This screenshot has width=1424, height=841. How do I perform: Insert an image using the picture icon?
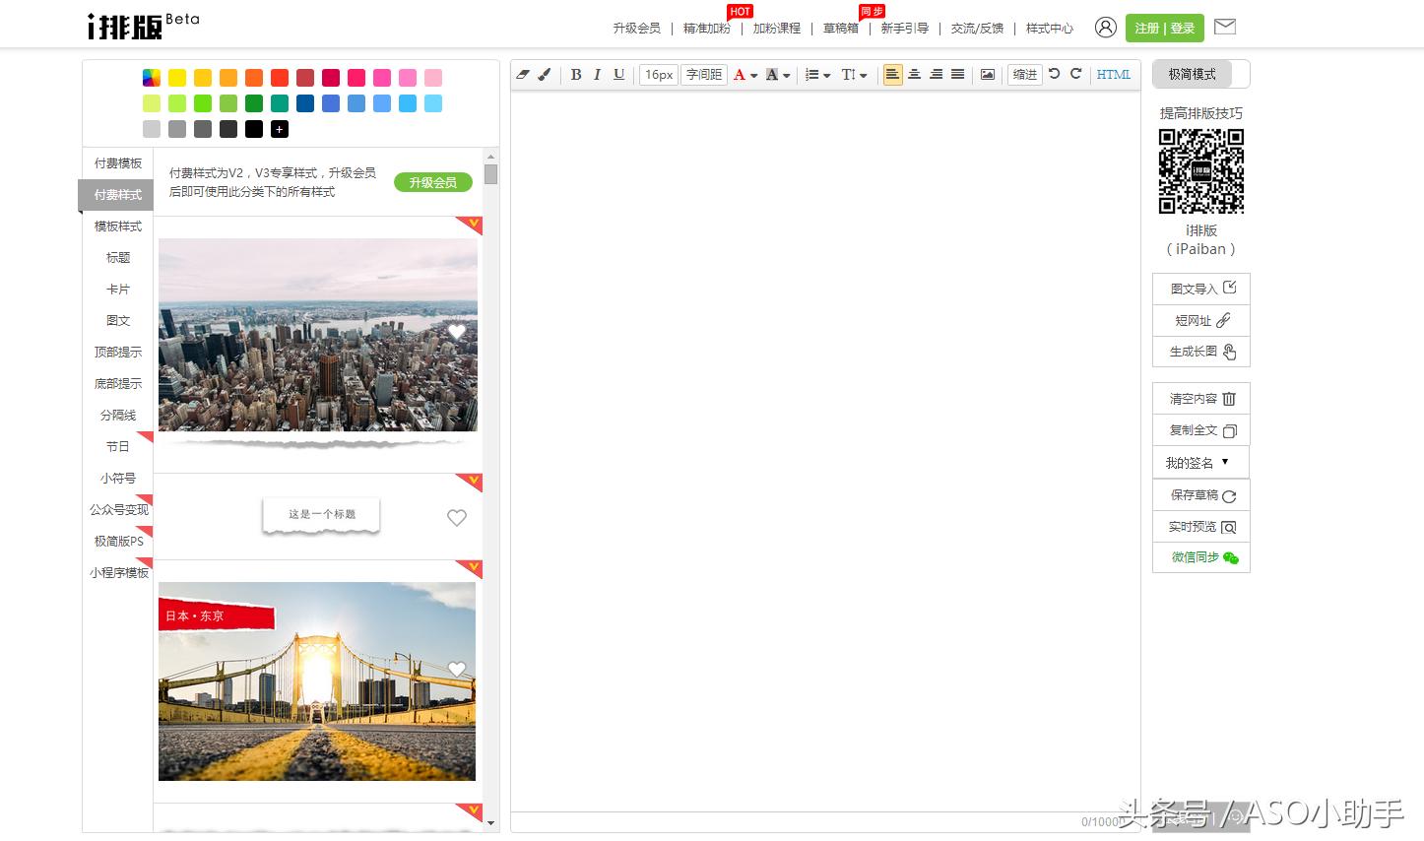coord(987,75)
